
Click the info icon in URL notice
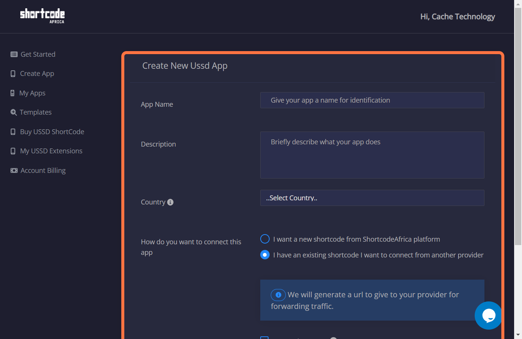coord(278,295)
